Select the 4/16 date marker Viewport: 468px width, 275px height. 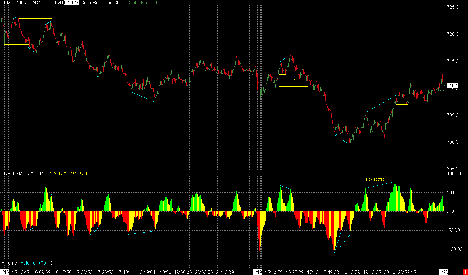tap(4, 272)
